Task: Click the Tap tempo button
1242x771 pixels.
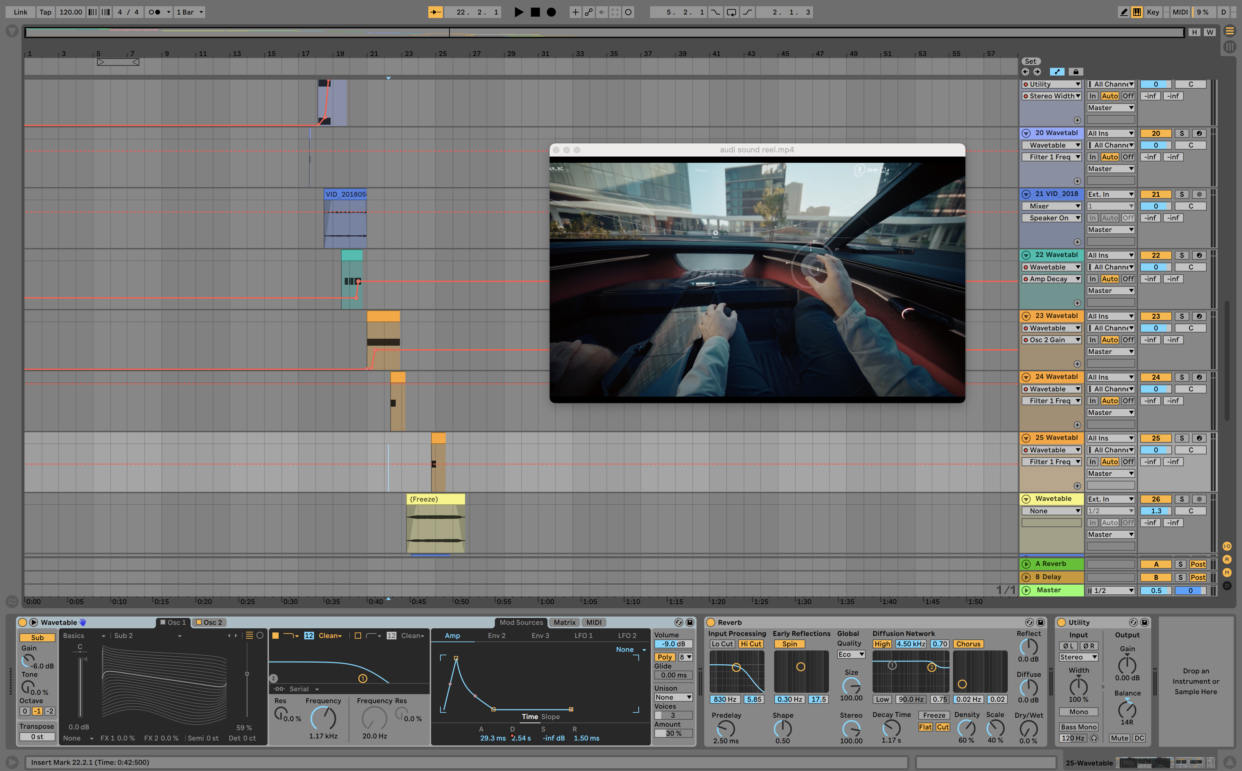Action: tap(45, 12)
